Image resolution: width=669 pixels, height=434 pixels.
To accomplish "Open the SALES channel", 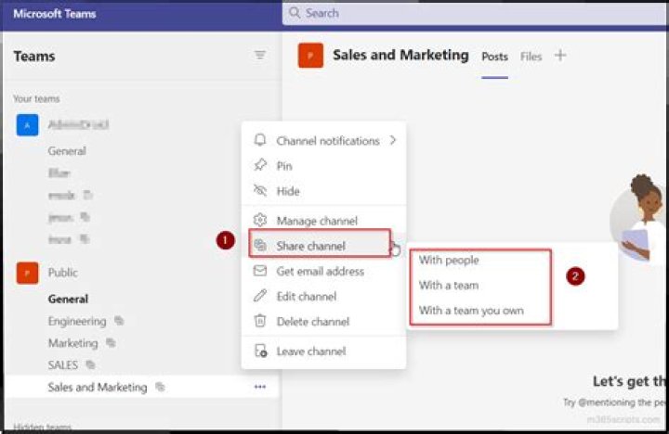I will click(63, 365).
